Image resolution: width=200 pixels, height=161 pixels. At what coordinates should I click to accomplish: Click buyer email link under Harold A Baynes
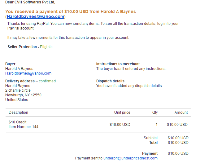28,73
